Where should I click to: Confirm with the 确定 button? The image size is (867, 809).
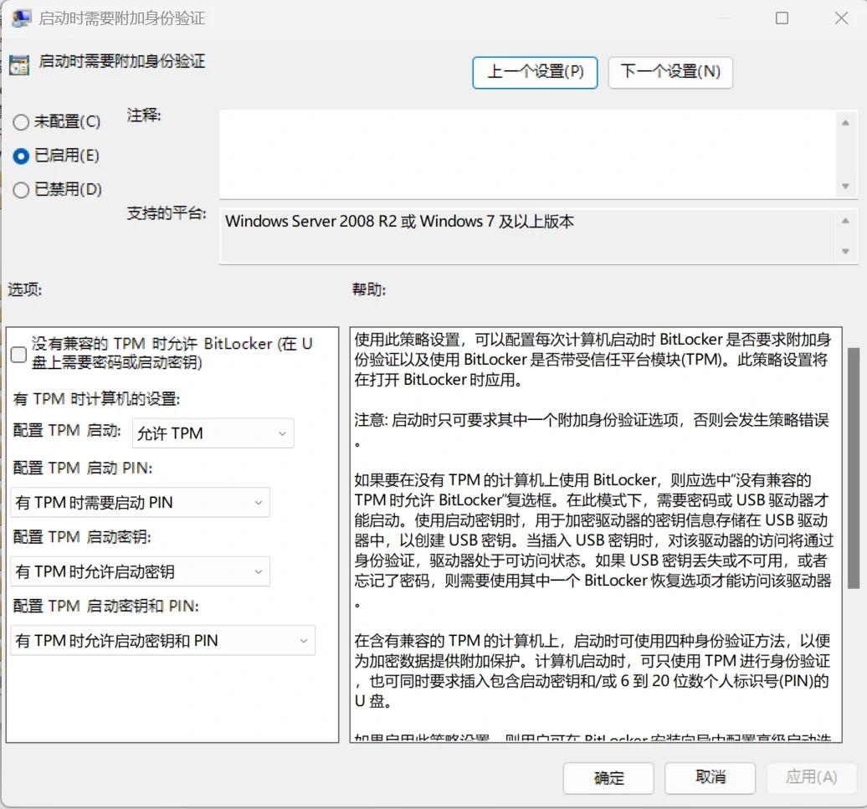pos(608,778)
